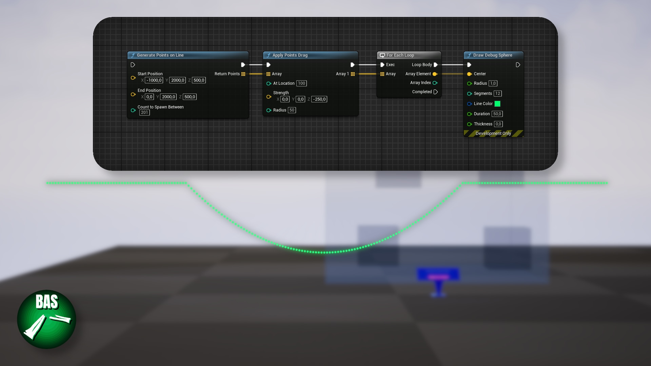Open the Line Color swatch on Draw Debug Sphere

click(x=498, y=104)
